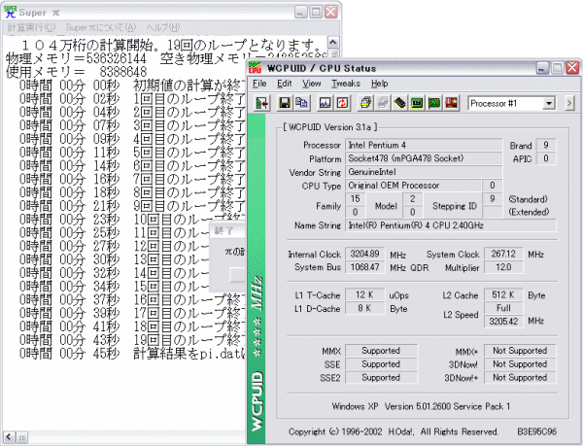
Task: Click the Super Pi line '1回目のループ終了'
Action: tap(189, 99)
